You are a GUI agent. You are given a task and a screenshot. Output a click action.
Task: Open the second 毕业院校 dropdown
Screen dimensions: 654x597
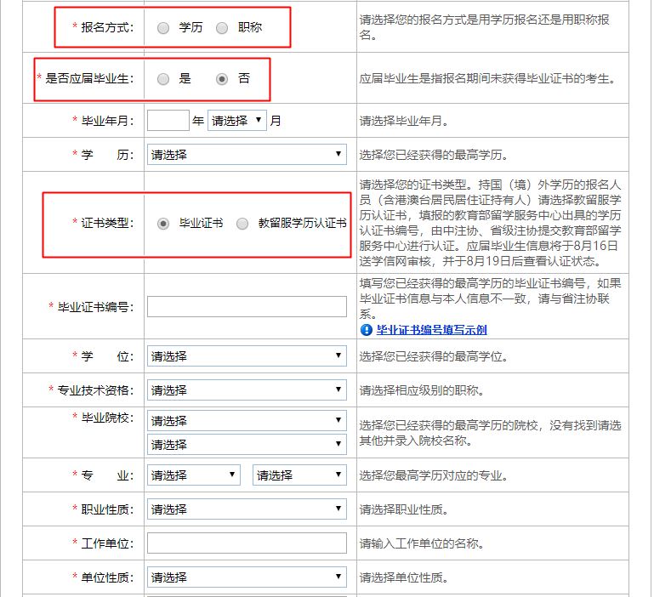tap(247, 445)
